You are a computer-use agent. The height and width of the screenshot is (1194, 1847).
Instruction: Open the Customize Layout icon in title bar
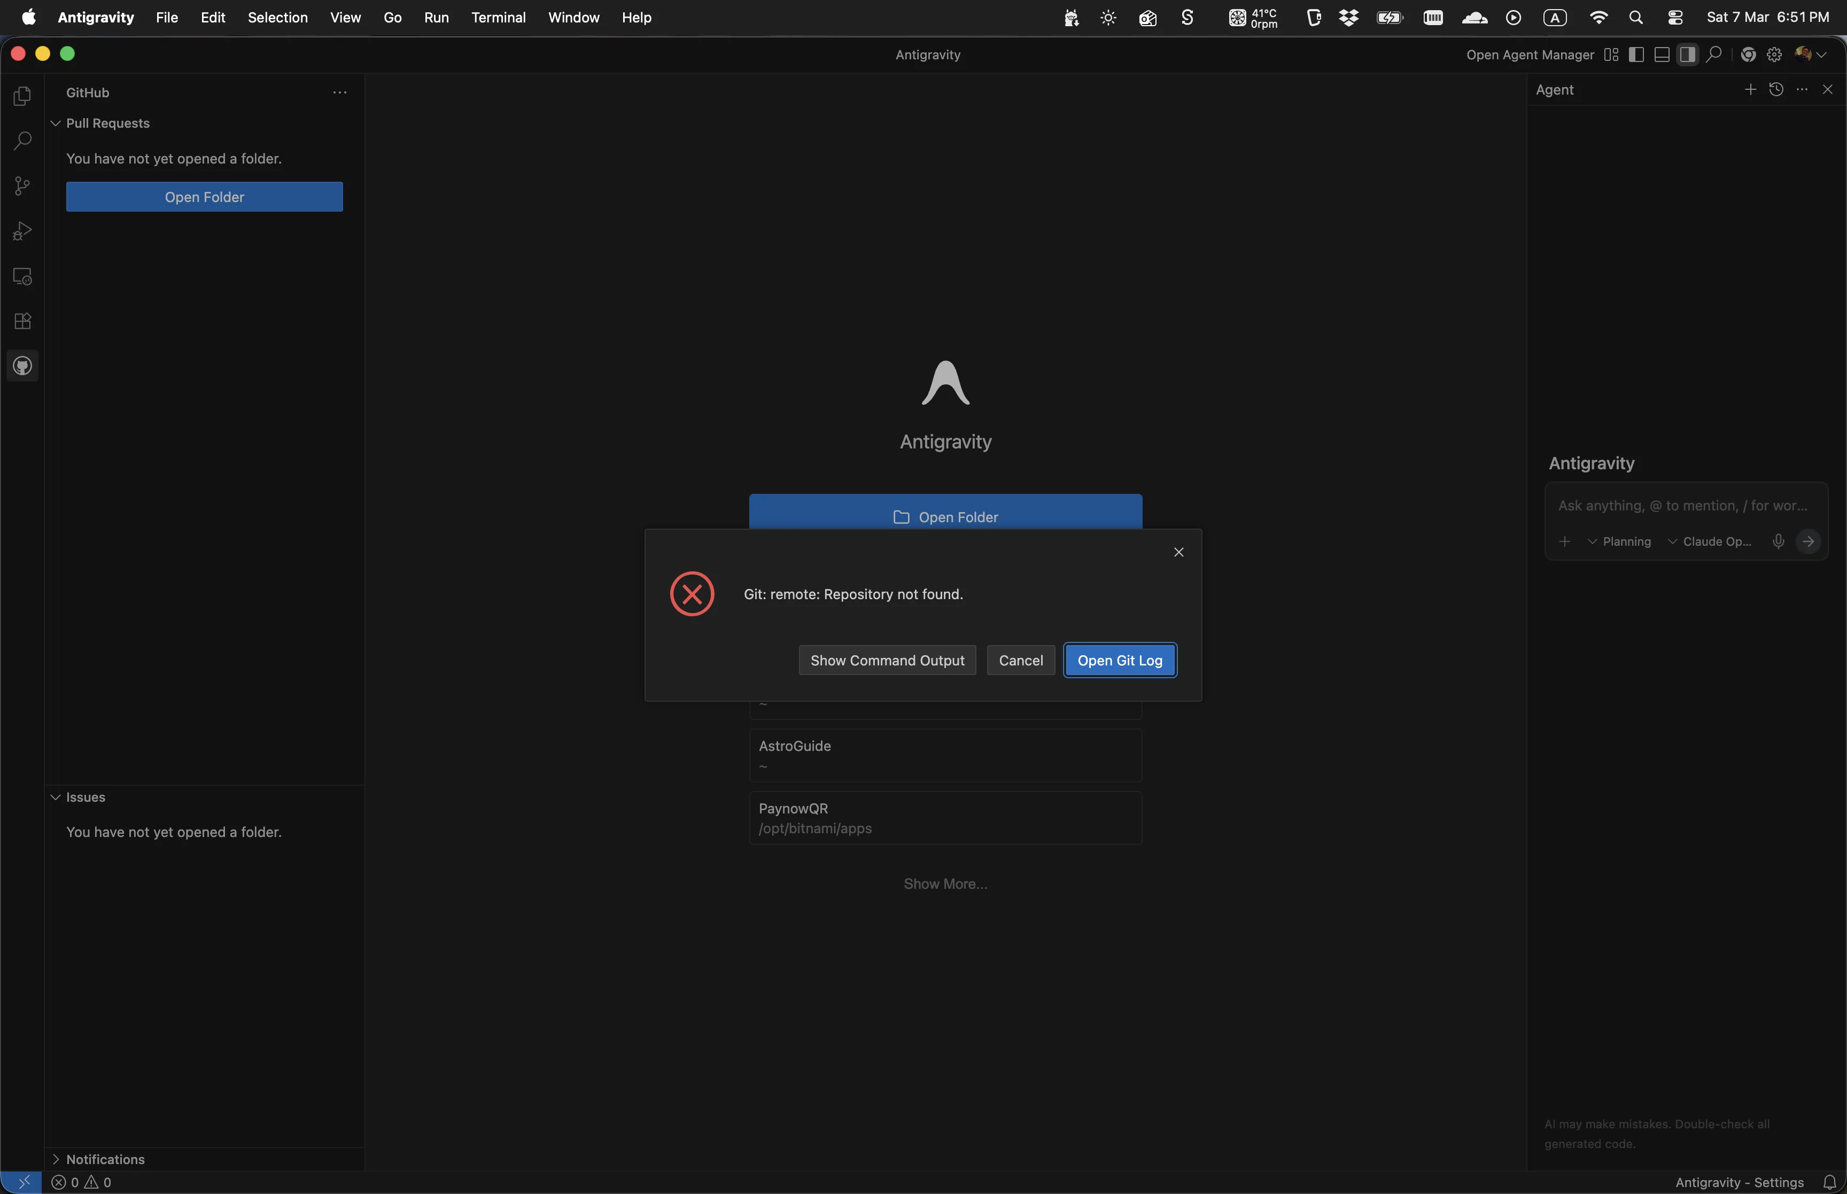(x=1611, y=55)
